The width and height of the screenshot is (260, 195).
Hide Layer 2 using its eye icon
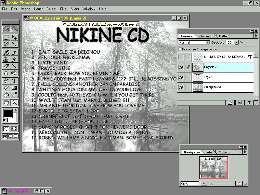(x=181, y=67)
